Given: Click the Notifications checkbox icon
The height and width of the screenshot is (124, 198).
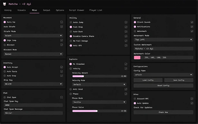Looking at the screenshot, I should [x=192, y=27].
